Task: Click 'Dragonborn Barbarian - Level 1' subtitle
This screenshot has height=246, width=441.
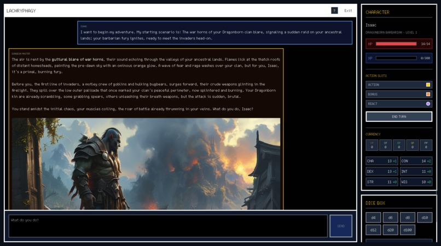Action: tap(391, 33)
